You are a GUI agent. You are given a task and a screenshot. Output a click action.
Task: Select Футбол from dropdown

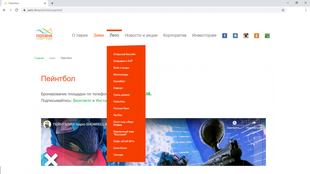[x=118, y=115]
